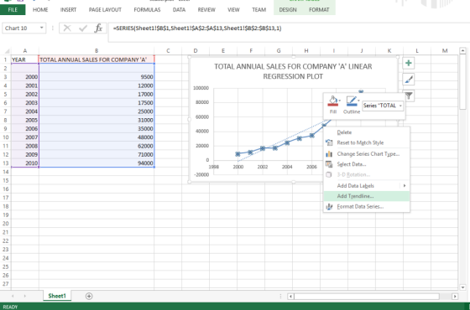This screenshot has height=310, width=470.
Task: Click the chart title text
Action: point(293,71)
